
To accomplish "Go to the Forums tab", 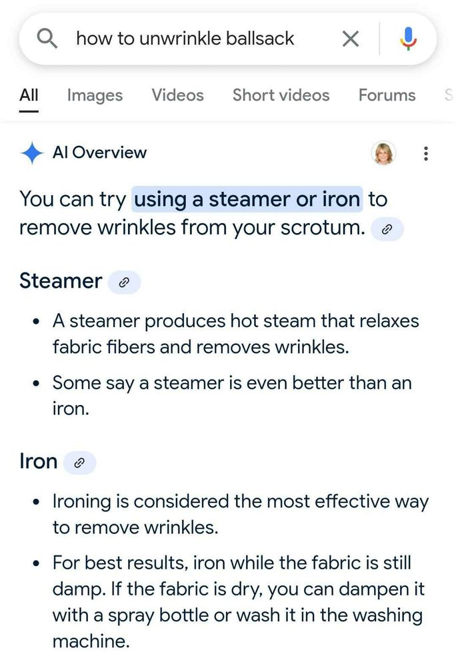I will [387, 95].
